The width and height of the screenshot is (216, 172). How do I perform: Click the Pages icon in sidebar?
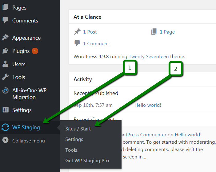pos(5,7)
